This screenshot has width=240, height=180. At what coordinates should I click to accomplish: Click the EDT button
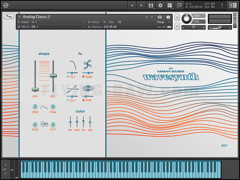(x=224, y=146)
